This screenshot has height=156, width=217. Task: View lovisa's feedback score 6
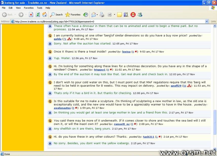[x=133, y=52]
